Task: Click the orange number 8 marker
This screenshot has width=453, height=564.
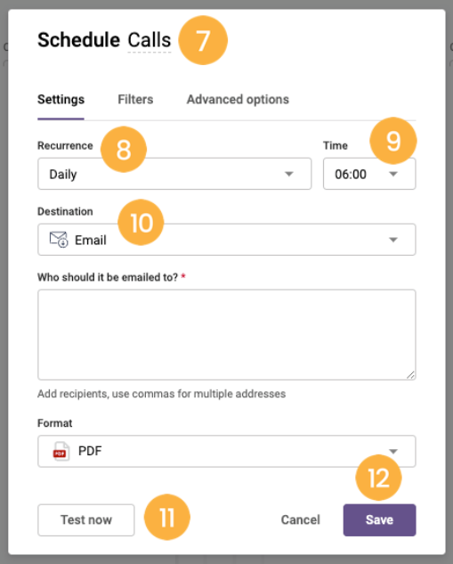Action: [124, 150]
